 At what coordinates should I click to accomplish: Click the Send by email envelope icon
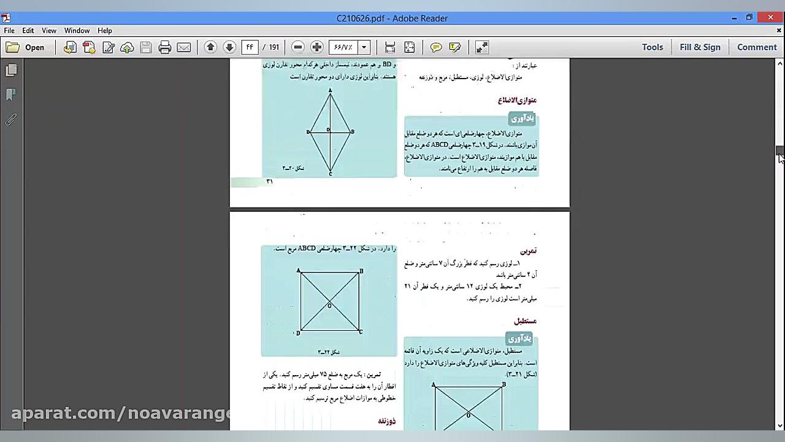[x=183, y=47]
